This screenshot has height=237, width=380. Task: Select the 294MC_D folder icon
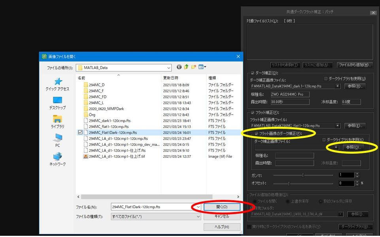[x=85, y=85]
